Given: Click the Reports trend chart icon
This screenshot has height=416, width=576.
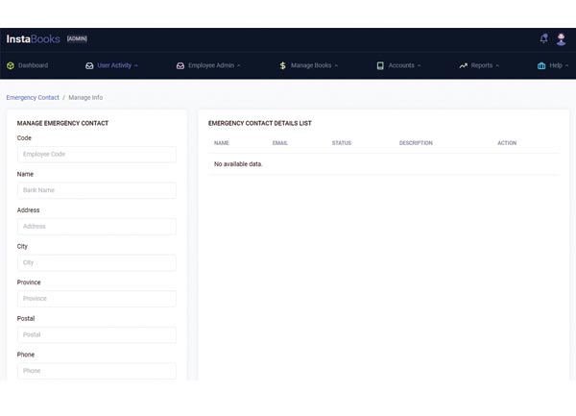Looking at the screenshot, I should coord(463,66).
